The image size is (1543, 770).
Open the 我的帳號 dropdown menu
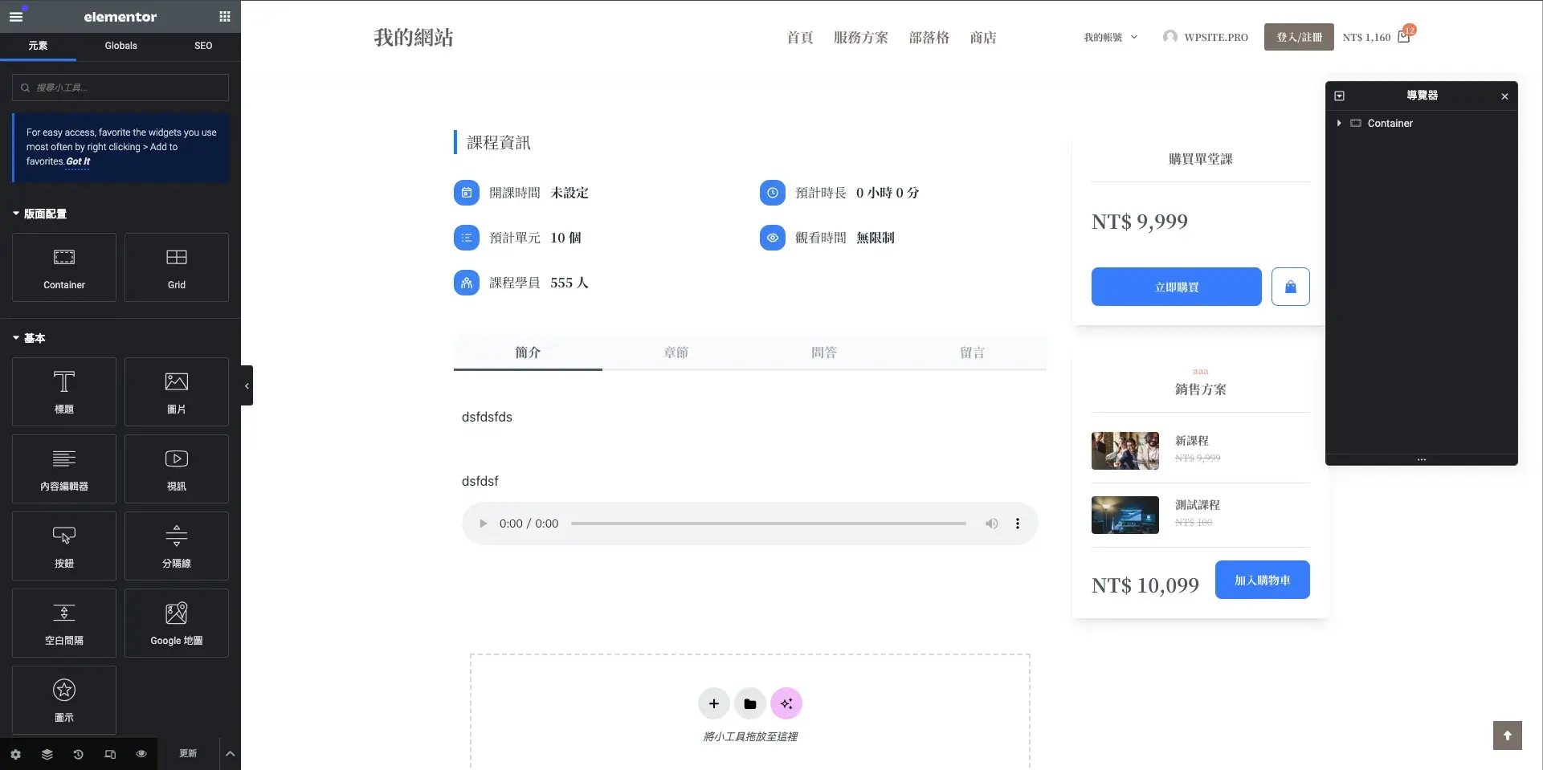click(1111, 37)
